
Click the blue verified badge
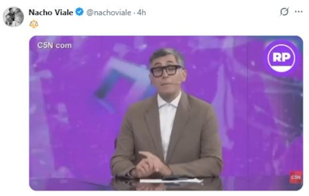pos(80,12)
